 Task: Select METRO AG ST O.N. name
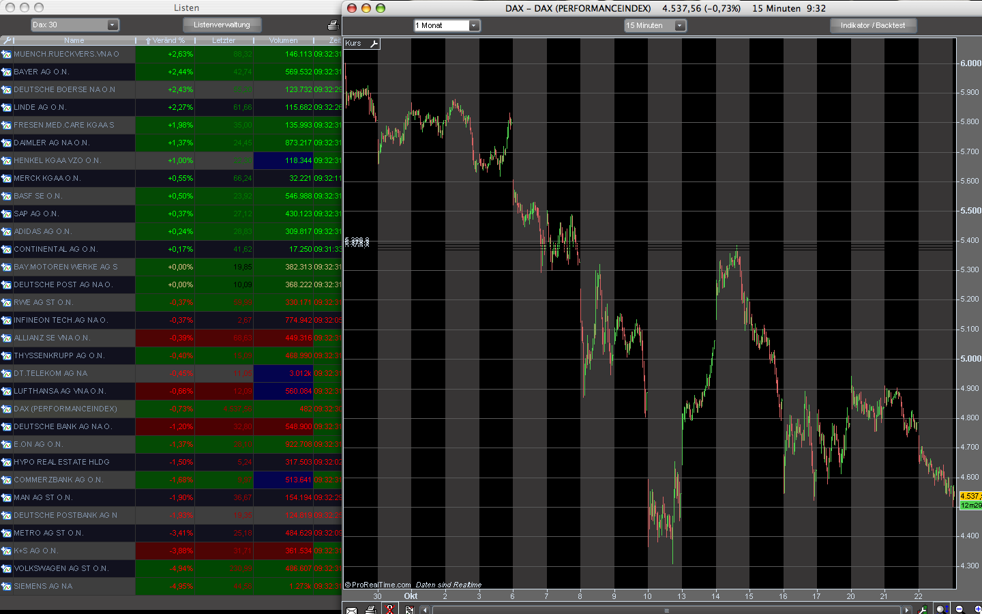[48, 533]
